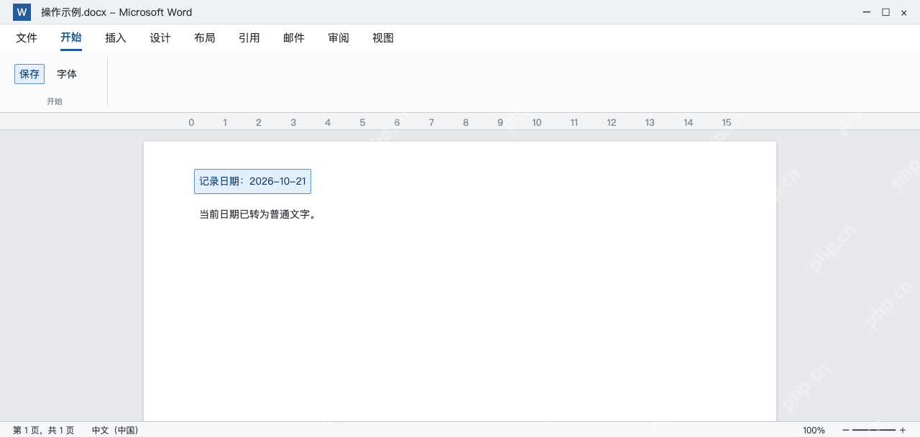
Task: Click the 100% zoom level
Action: 814,430
